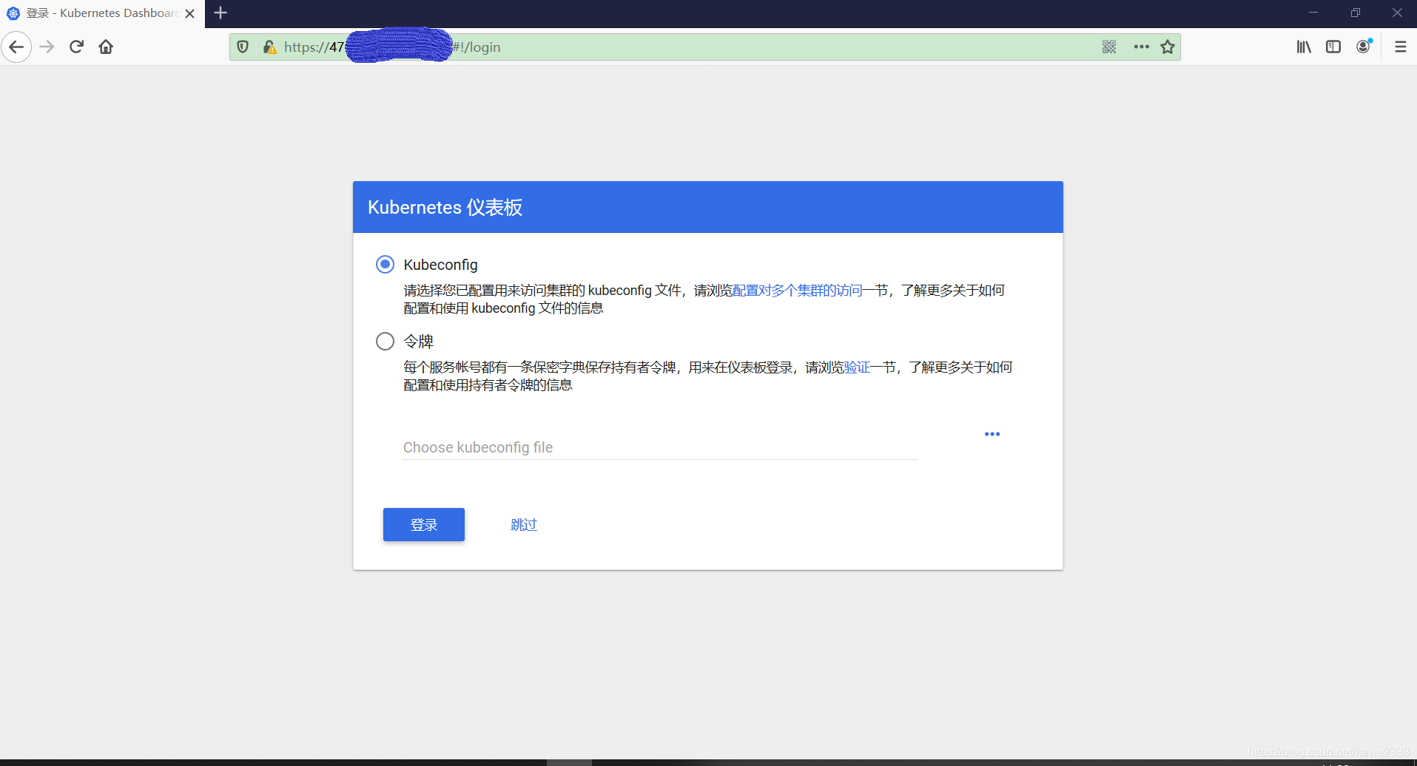Click the QR code icon in address bar
This screenshot has width=1417, height=766.
click(1109, 47)
